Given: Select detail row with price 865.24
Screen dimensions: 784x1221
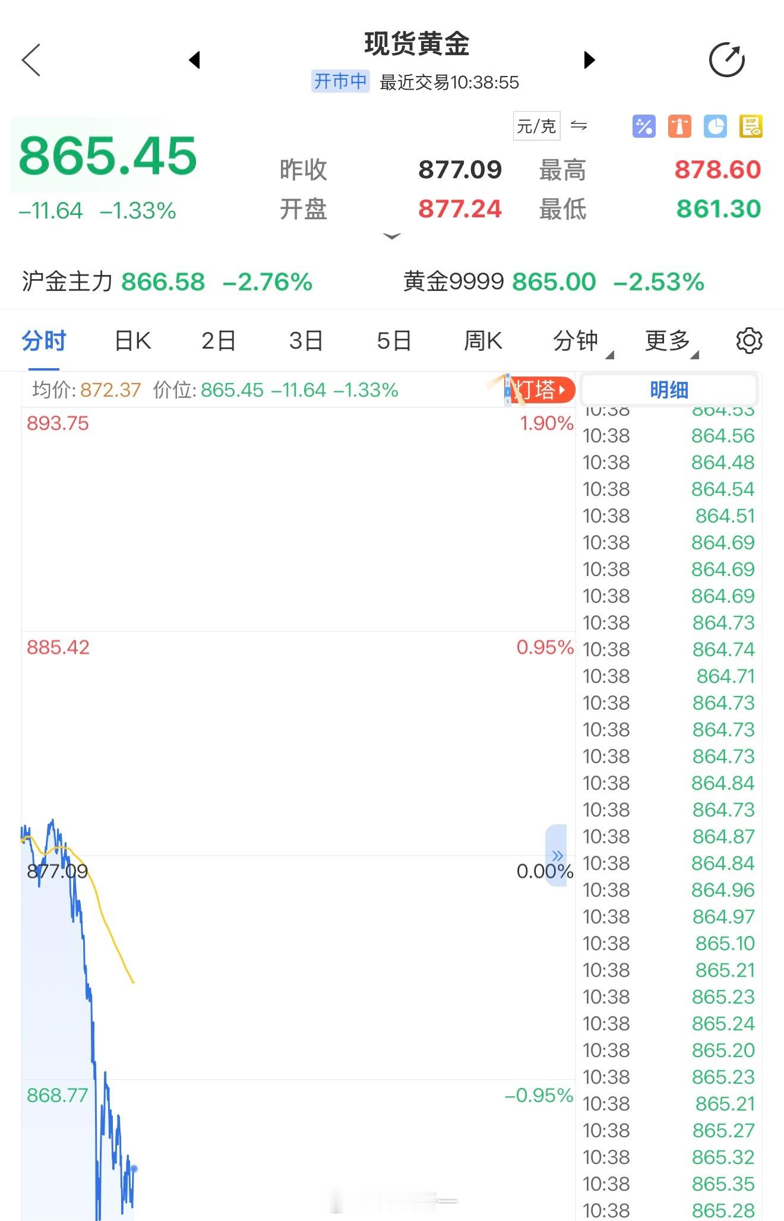Looking at the screenshot, I should [669, 1024].
